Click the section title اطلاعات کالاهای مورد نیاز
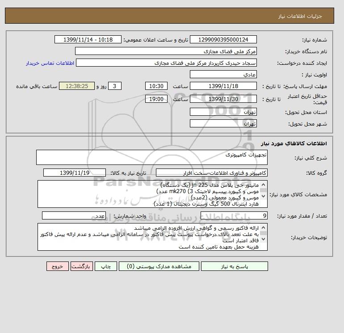Screen dimensions: 344x333 [294, 143]
